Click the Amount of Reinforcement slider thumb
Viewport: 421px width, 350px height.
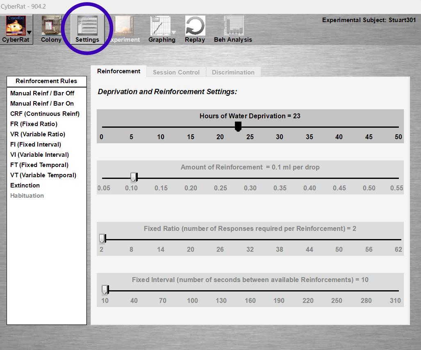coord(134,177)
